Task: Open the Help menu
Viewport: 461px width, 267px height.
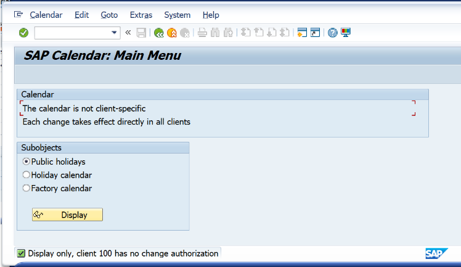Action: point(211,15)
